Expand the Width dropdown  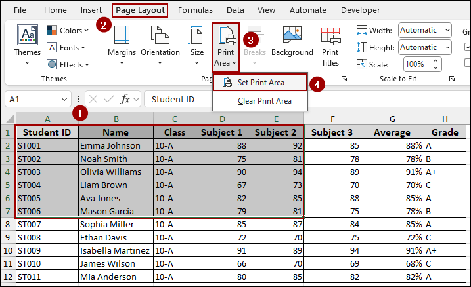tap(447, 30)
